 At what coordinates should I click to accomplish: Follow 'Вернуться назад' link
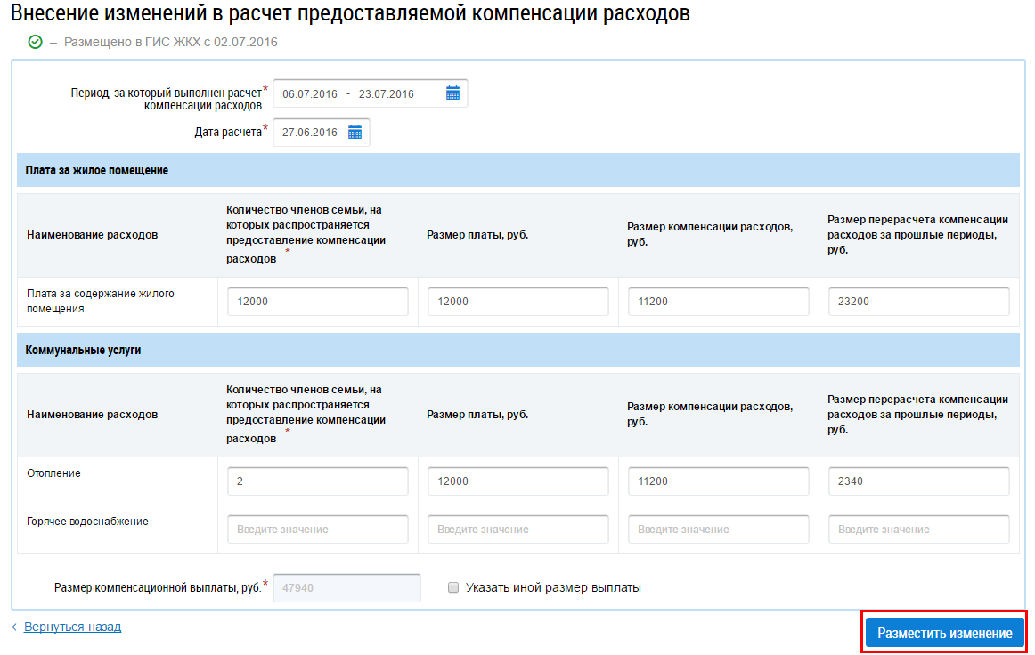coord(72,627)
